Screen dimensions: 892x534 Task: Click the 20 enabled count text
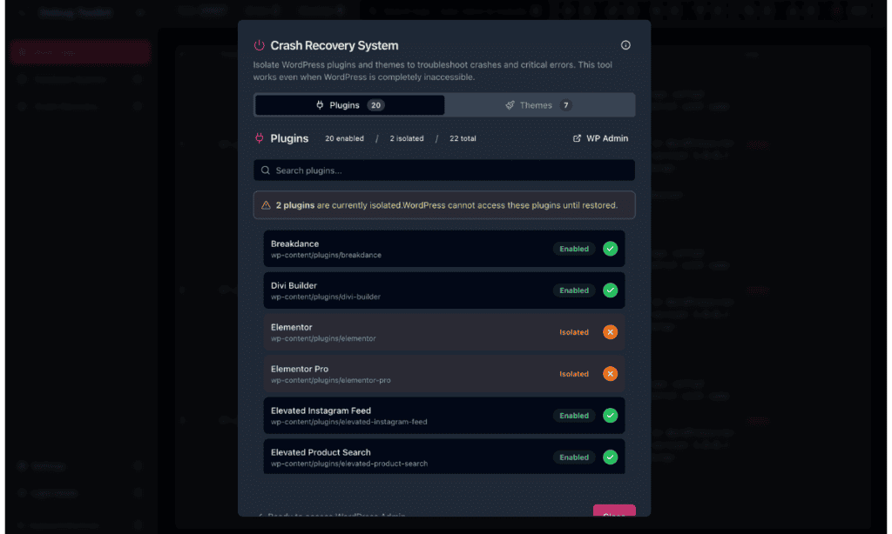[344, 138]
